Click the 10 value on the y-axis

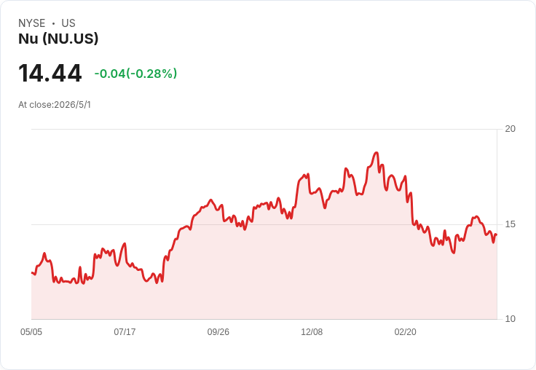510,319
